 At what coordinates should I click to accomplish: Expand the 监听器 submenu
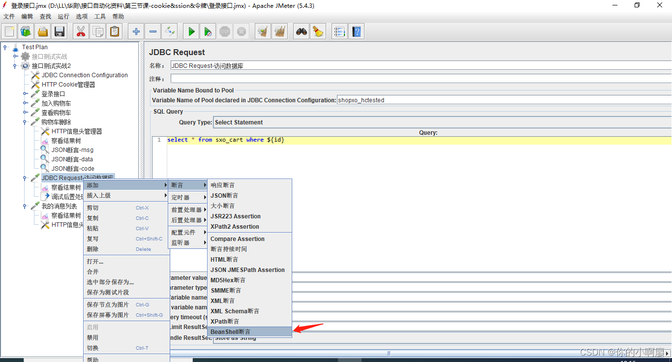188,243
